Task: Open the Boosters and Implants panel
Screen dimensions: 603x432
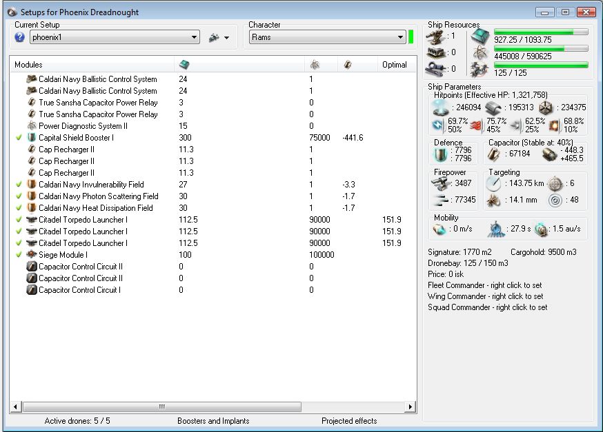Action: pyautogui.click(x=213, y=421)
